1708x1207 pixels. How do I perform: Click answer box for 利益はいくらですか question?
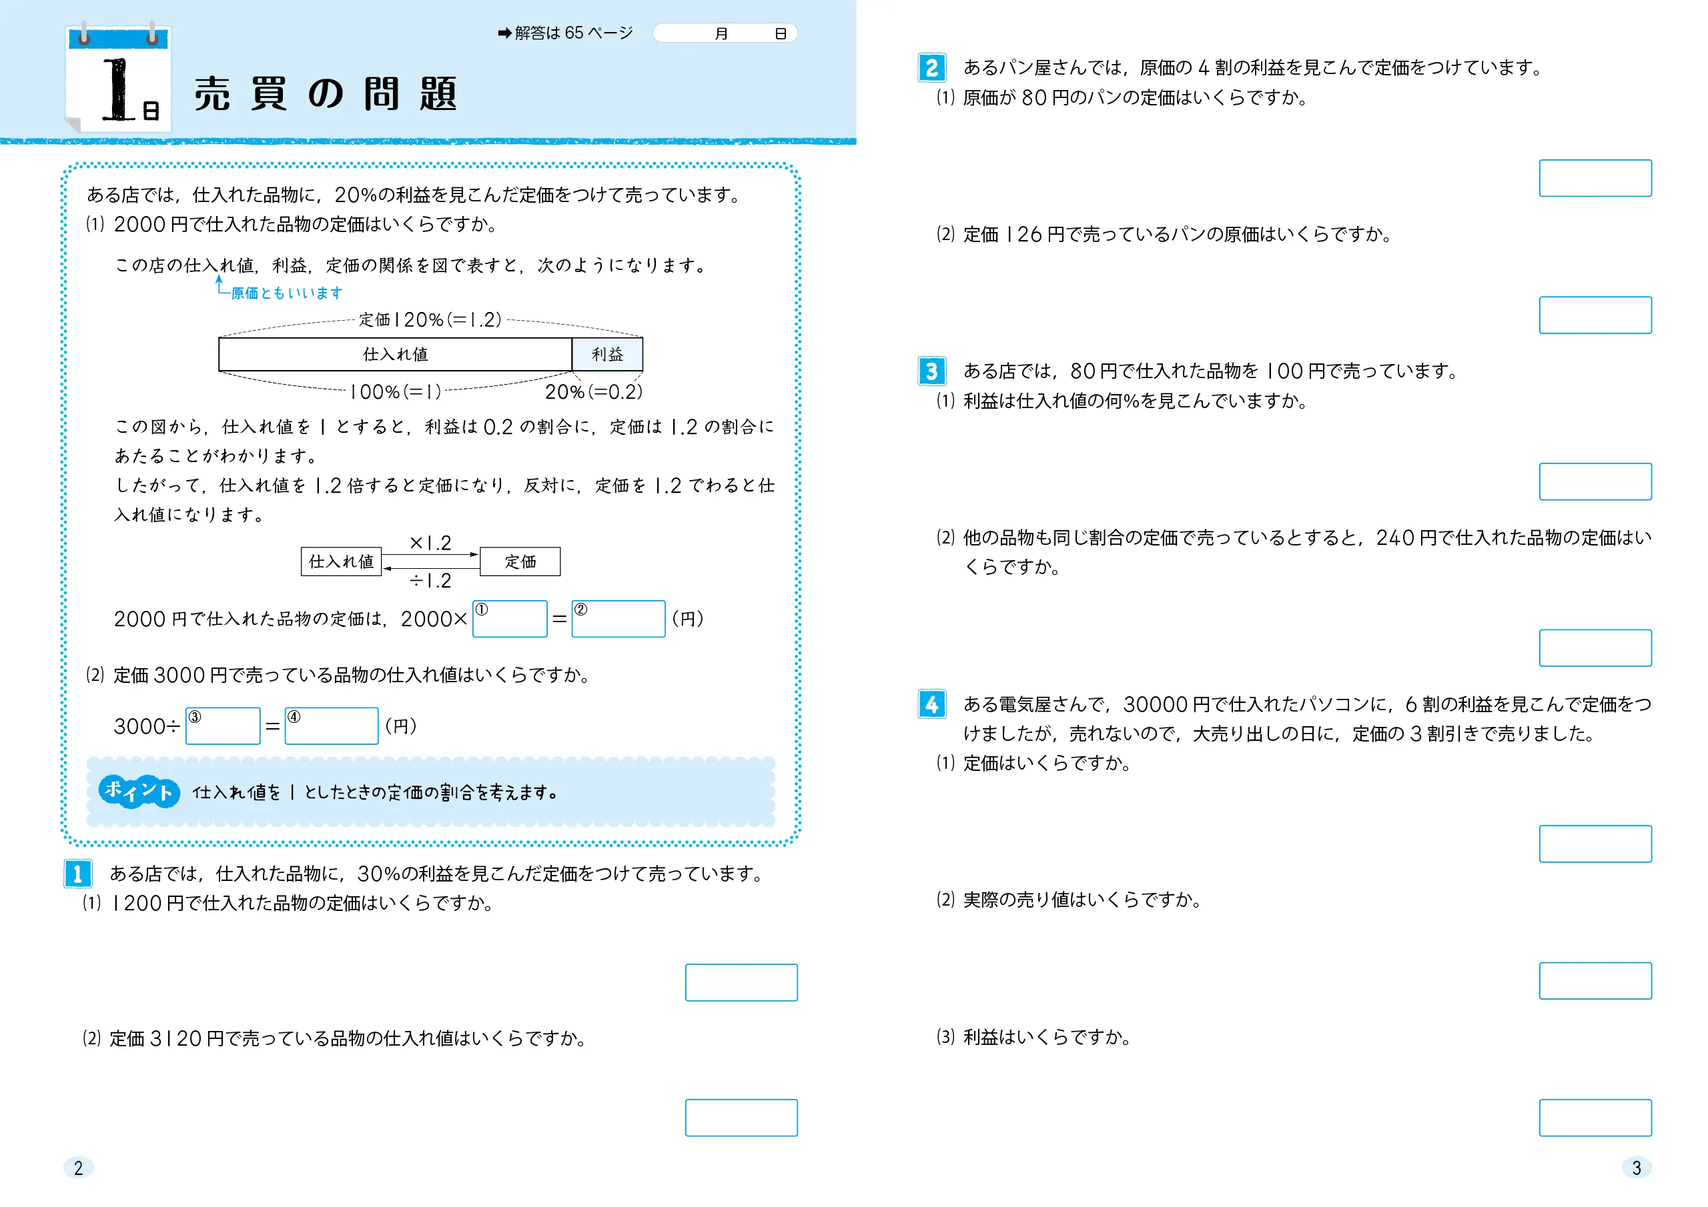click(1596, 1118)
